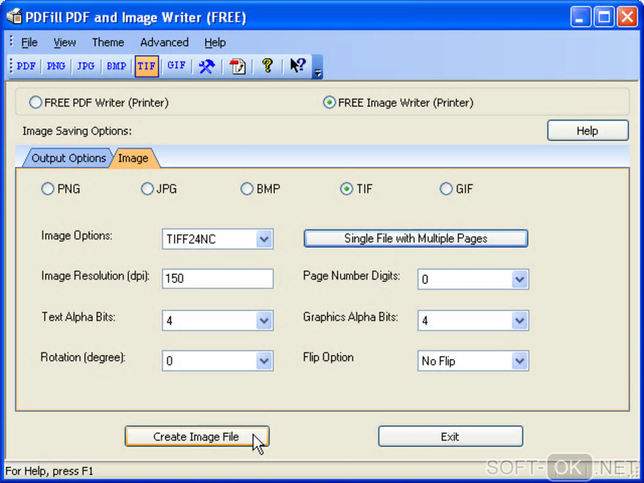644x483 pixels.
Task: Click the yellow question mark help icon
Action: (x=267, y=66)
